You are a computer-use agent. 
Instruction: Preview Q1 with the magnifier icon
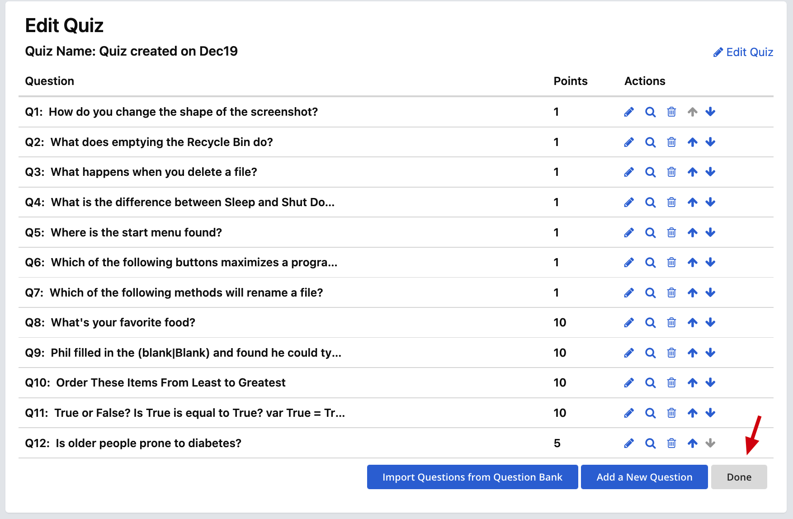pos(650,112)
